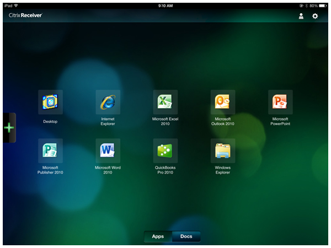Click the "Windows Explorer" label
This screenshot has height=248, width=331.
(x=223, y=170)
